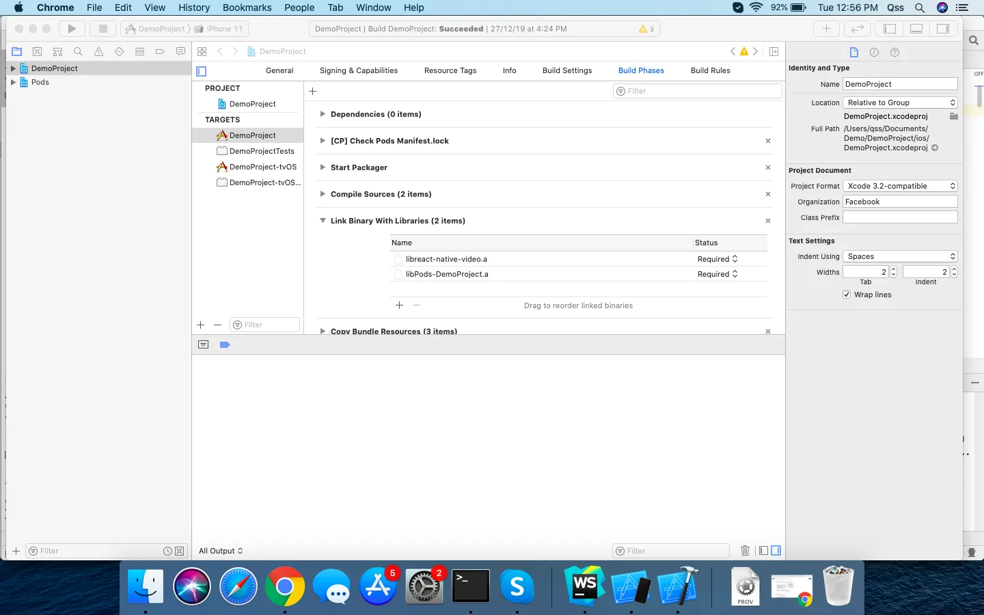The height and width of the screenshot is (615, 984).
Task: Hide the Navigator panel
Action: 889,29
